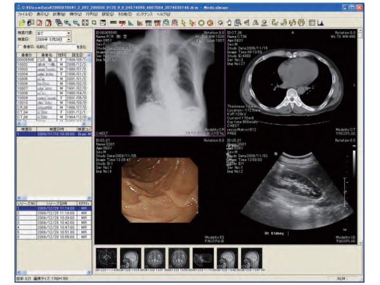Click the zoom out magnifier icon
This screenshot has height=285, width=380.
point(77,22)
